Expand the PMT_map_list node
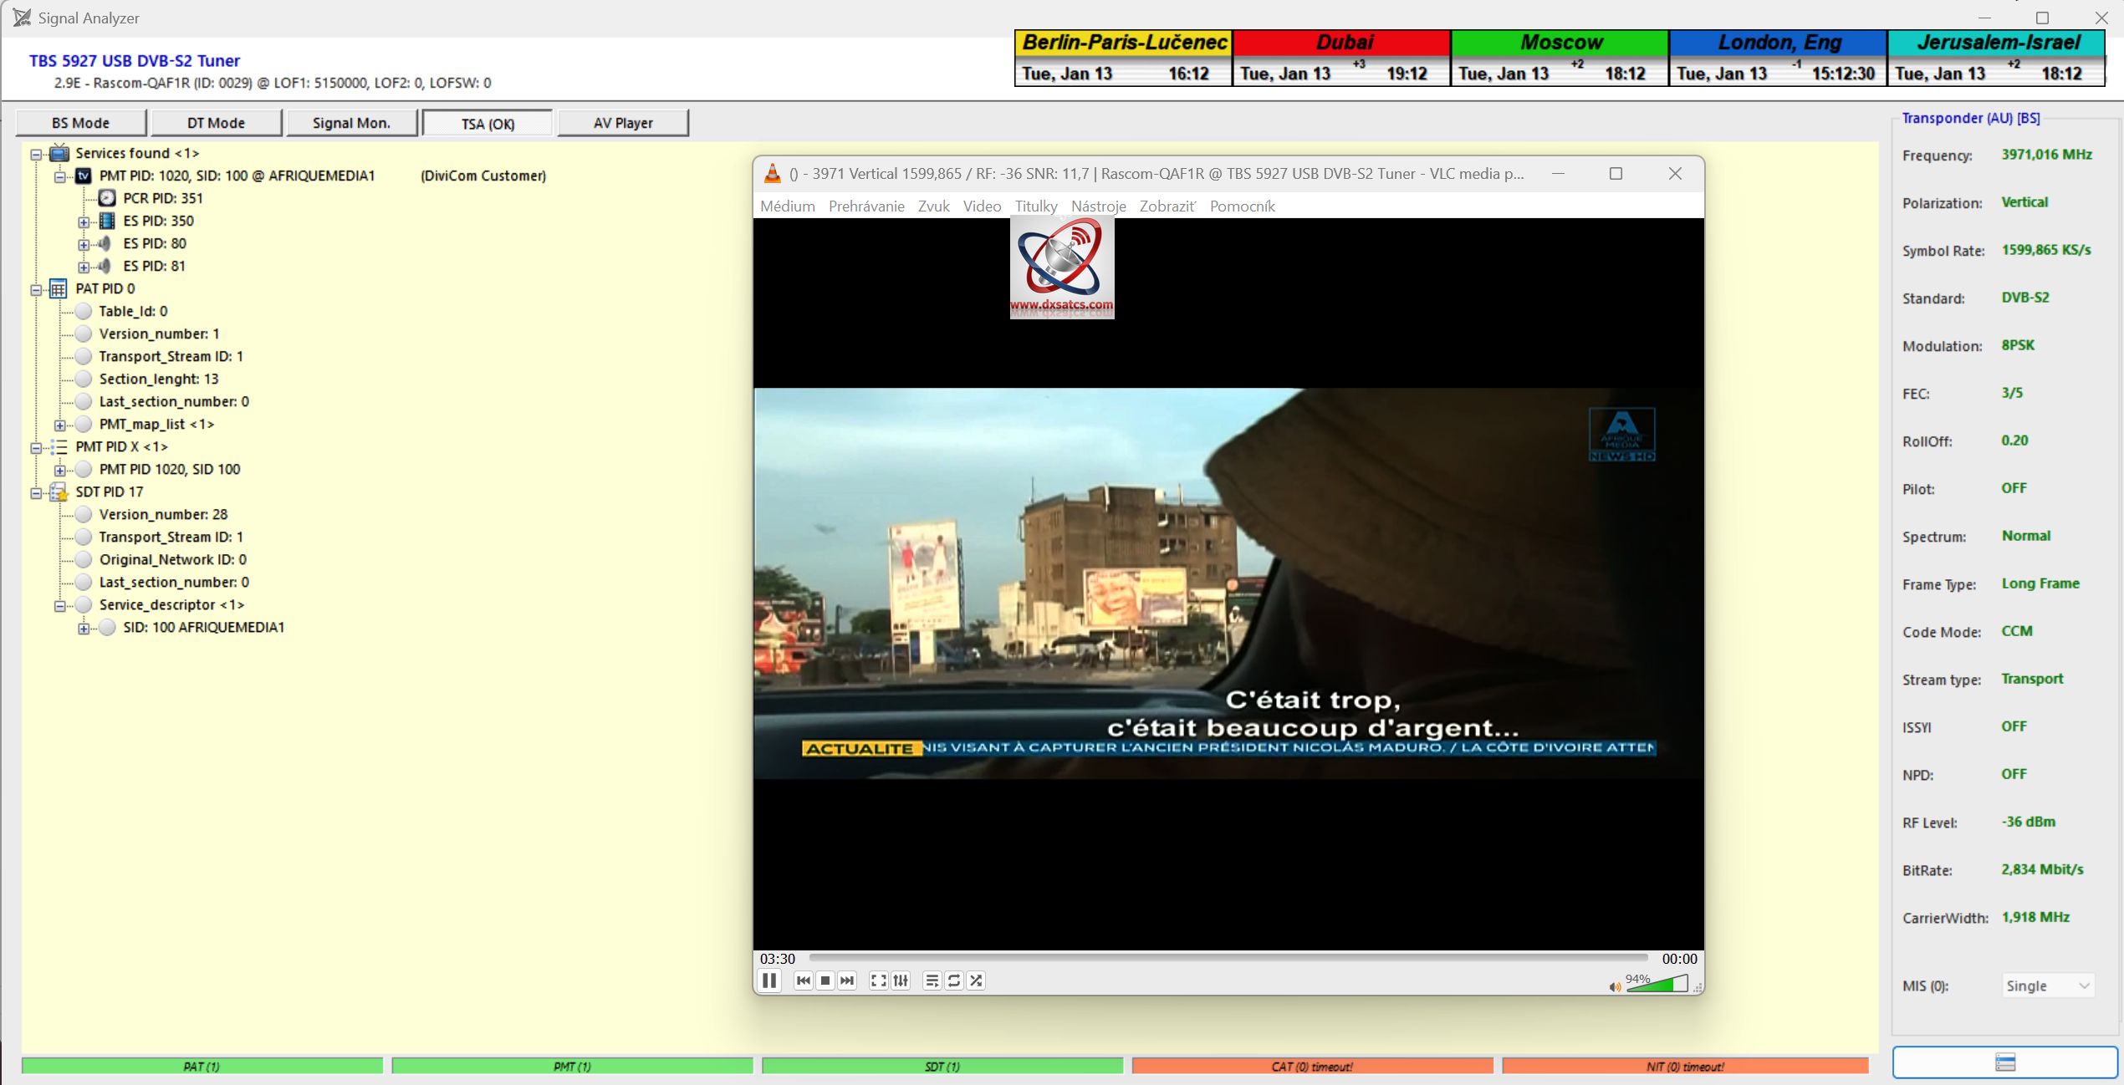 (60, 425)
